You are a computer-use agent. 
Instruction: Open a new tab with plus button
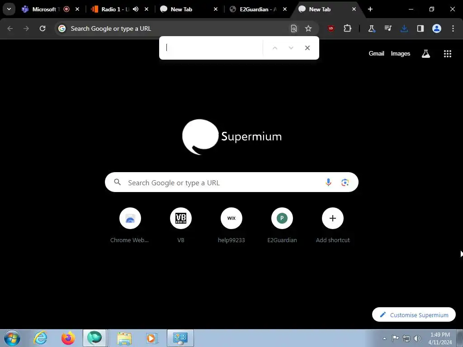pos(370,9)
